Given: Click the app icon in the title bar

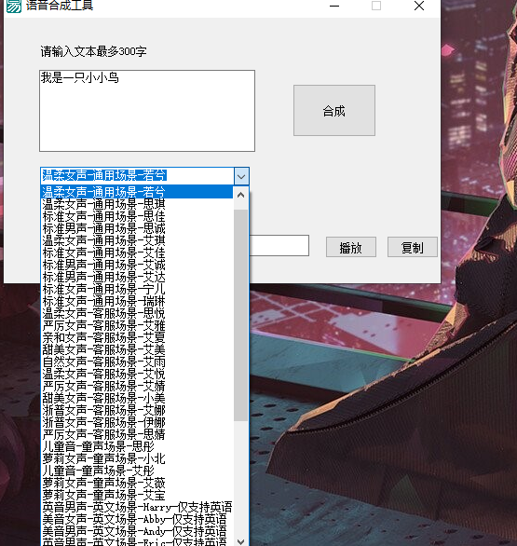Looking at the screenshot, I should (x=14, y=6).
